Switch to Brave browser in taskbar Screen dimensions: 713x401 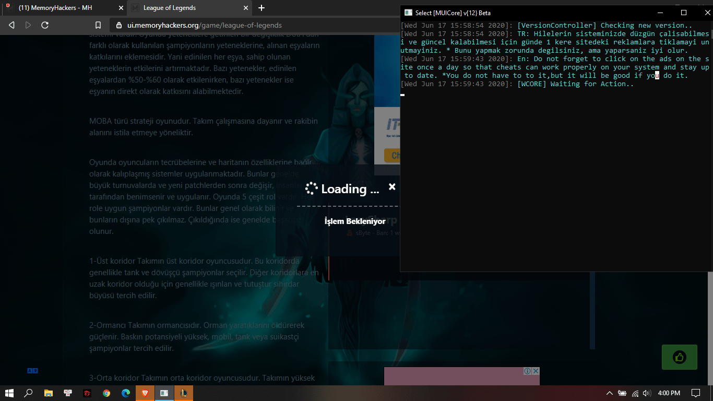click(145, 393)
